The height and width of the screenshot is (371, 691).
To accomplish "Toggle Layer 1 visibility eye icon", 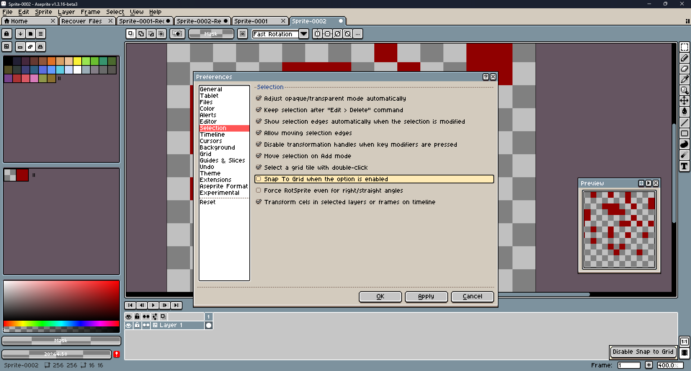I will [x=128, y=325].
